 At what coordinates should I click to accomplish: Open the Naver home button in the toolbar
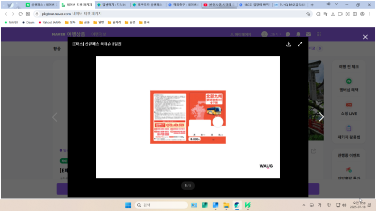[x=28, y=14]
